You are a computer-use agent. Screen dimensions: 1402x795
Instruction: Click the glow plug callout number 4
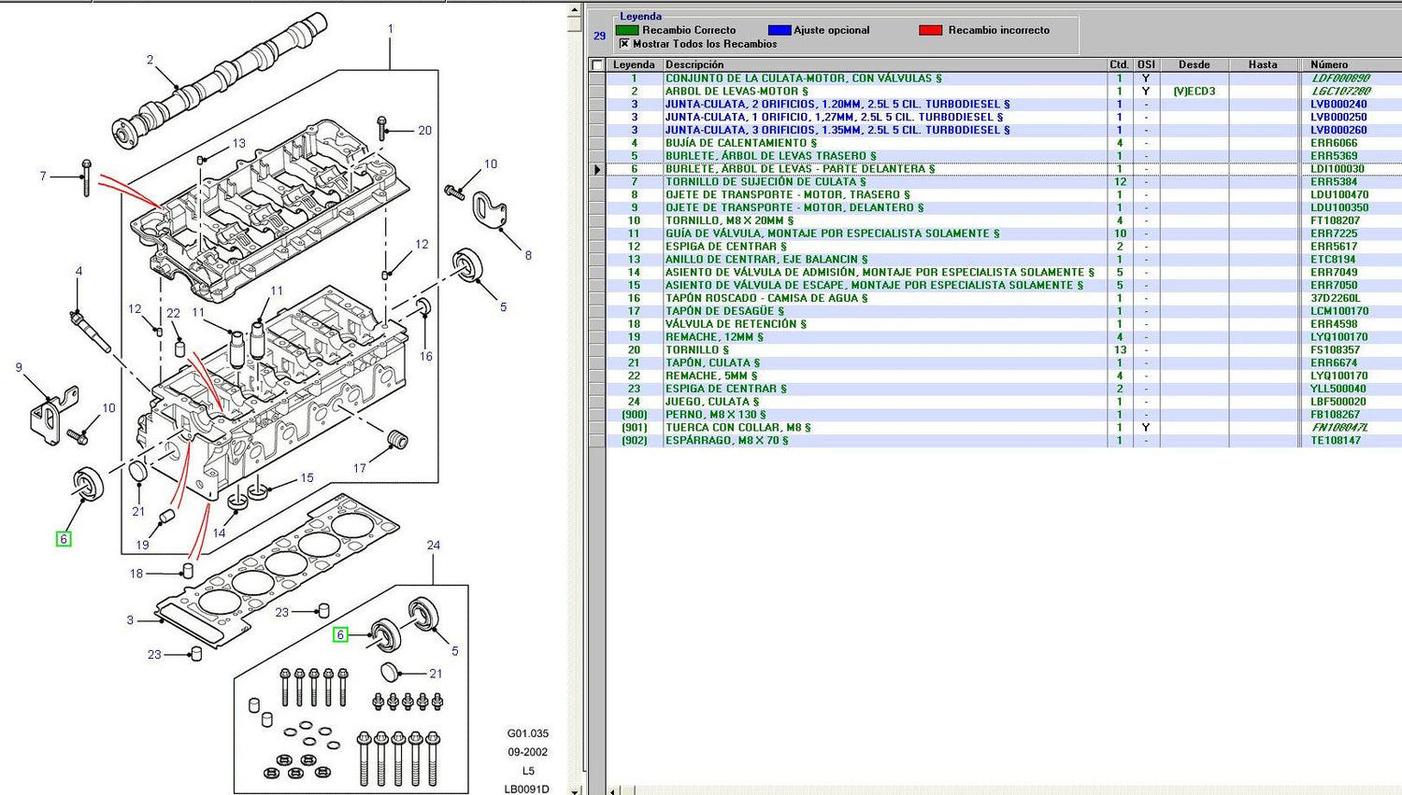pos(79,271)
